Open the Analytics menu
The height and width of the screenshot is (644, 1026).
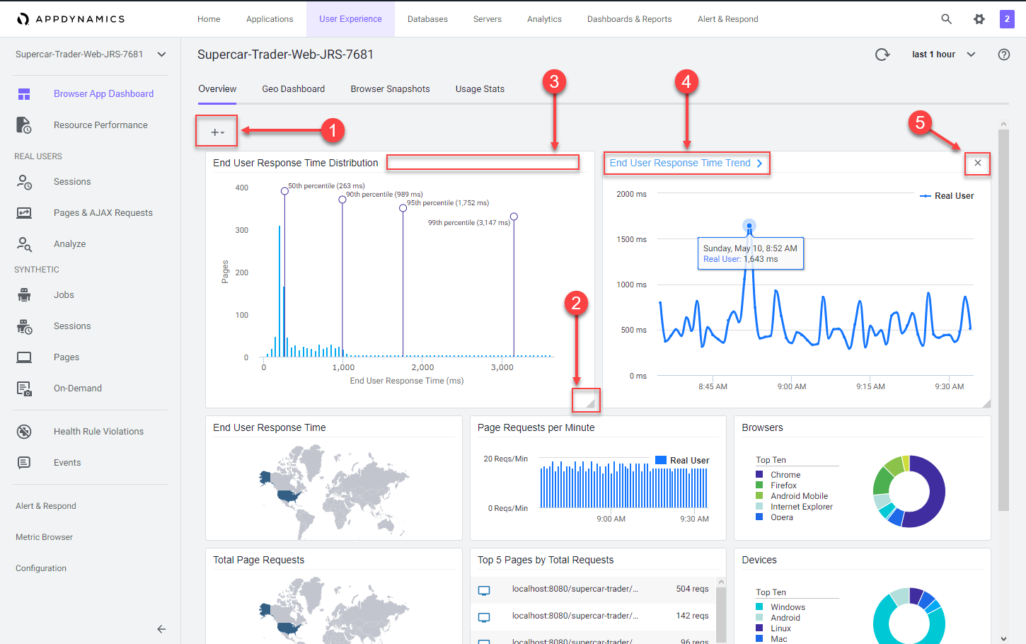[544, 19]
